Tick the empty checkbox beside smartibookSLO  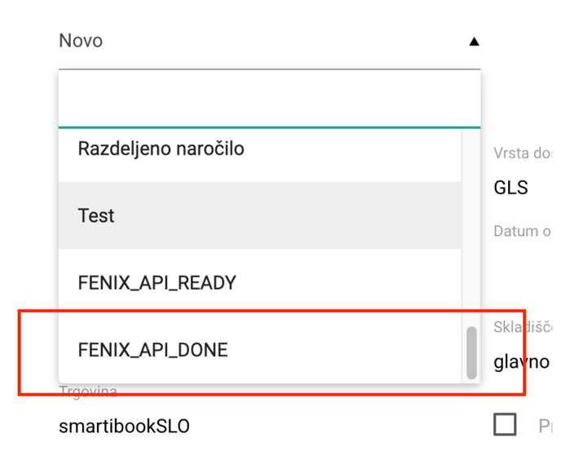pyautogui.click(x=505, y=424)
